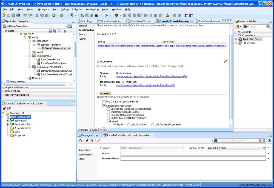This screenshot has width=274, height=188.
Task: Select the Tuning category in editor sidebar
Action: (x=82, y=39)
